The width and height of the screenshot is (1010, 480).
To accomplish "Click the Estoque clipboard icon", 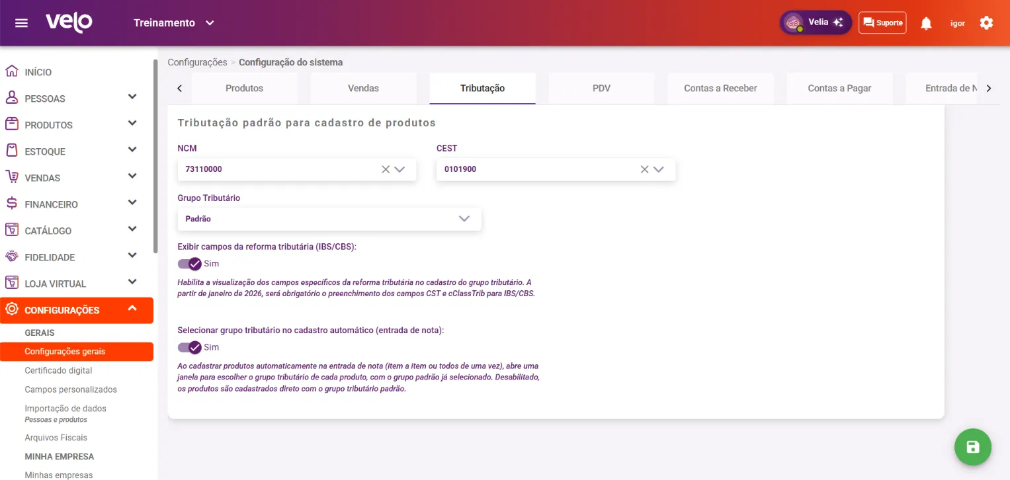I will (x=11, y=151).
